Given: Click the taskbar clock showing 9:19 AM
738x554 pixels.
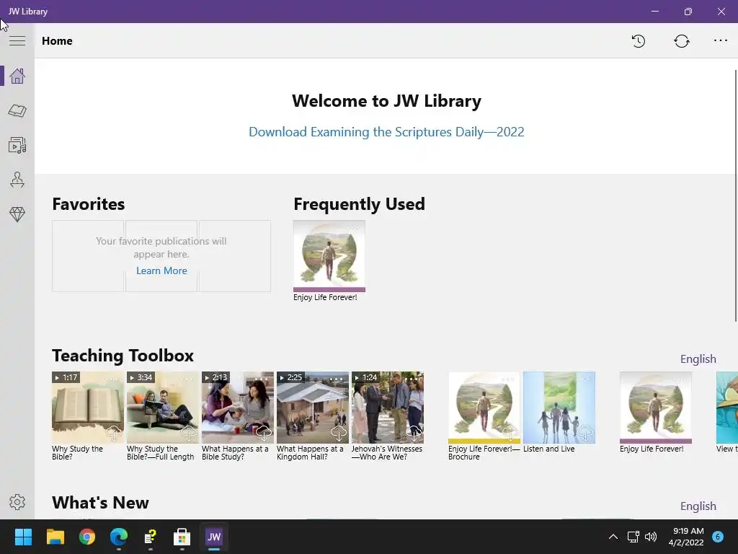Looking at the screenshot, I should tap(686, 537).
